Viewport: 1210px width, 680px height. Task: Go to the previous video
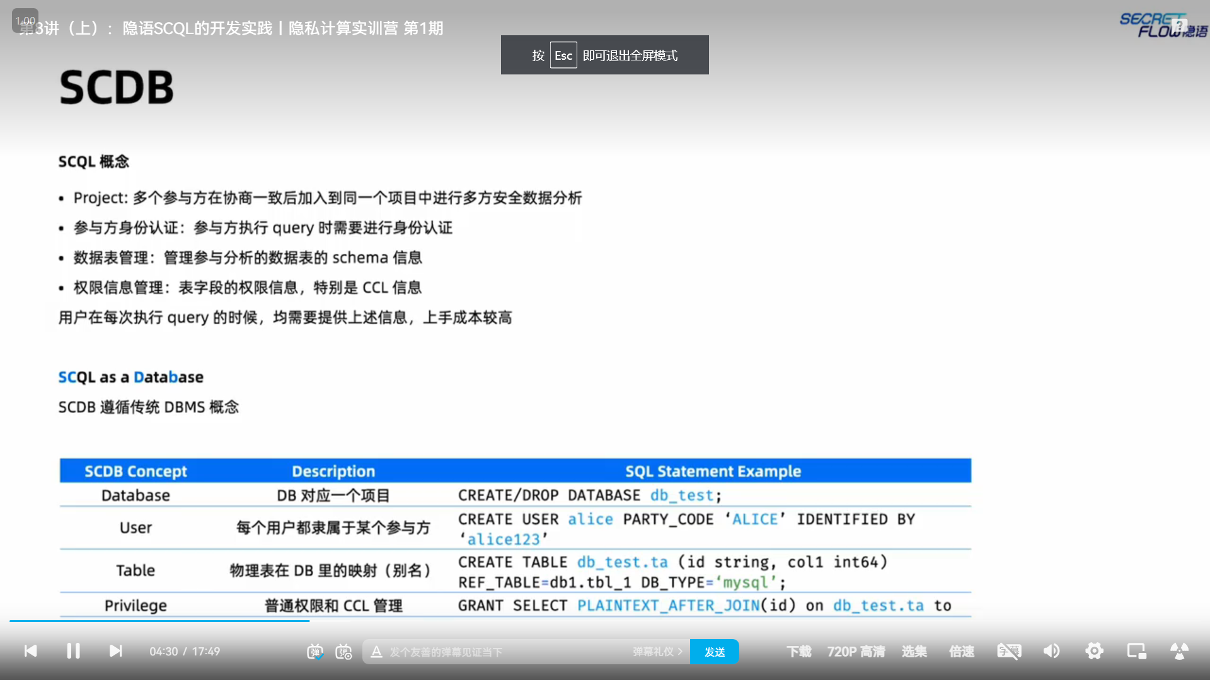(x=30, y=651)
